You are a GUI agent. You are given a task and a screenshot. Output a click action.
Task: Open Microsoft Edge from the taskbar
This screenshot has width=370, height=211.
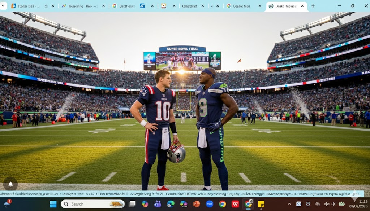pos(171,204)
